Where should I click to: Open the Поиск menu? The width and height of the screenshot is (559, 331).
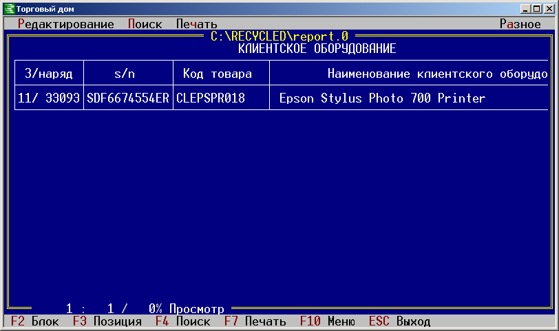[x=145, y=24]
